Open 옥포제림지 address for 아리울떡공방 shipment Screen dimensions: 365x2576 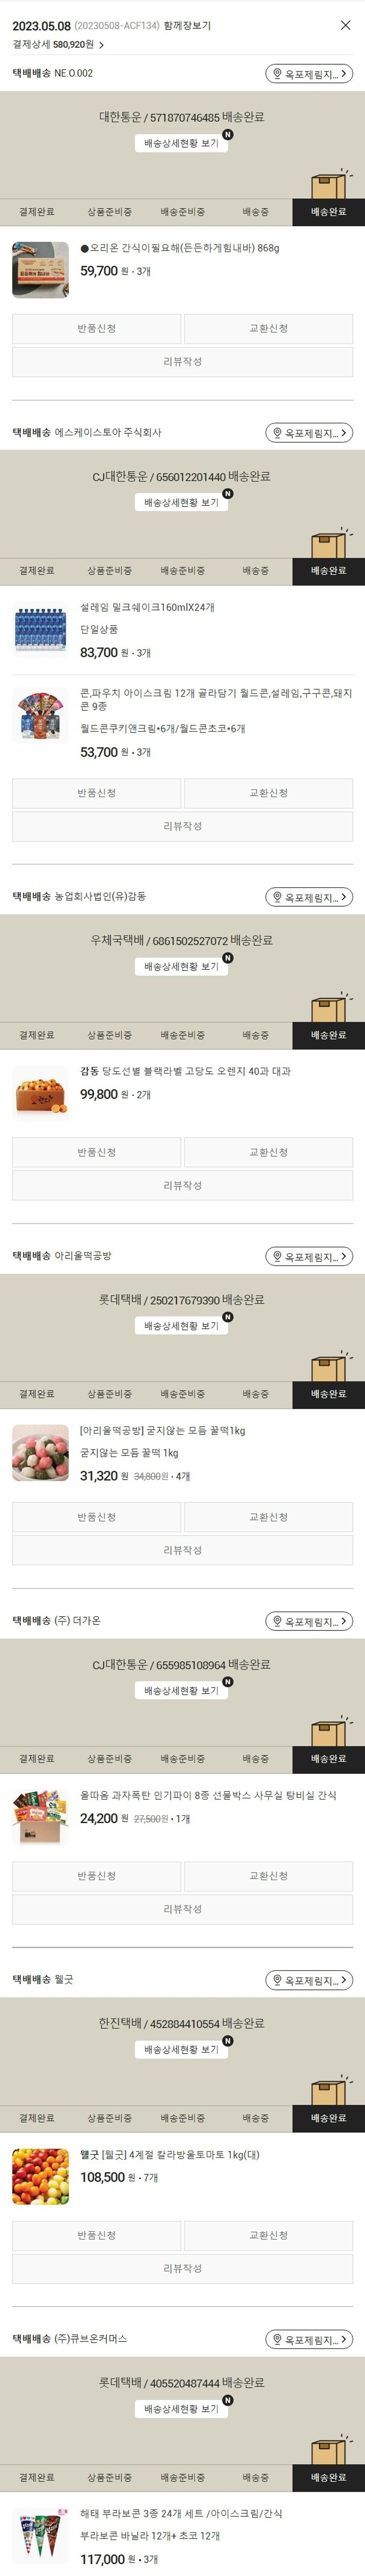coord(309,1256)
